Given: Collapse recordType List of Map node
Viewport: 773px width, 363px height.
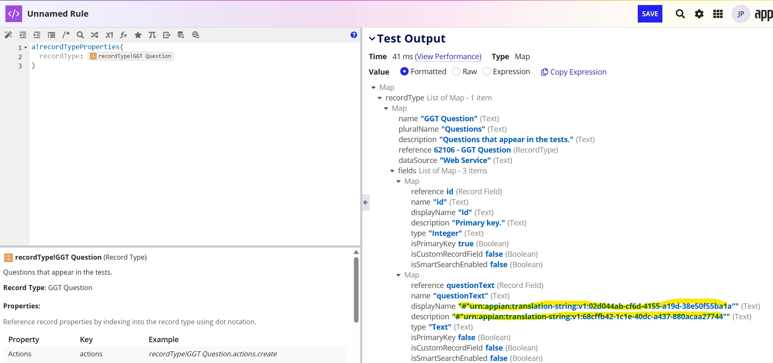Looking at the screenshot, I should [x=379, y=98].
